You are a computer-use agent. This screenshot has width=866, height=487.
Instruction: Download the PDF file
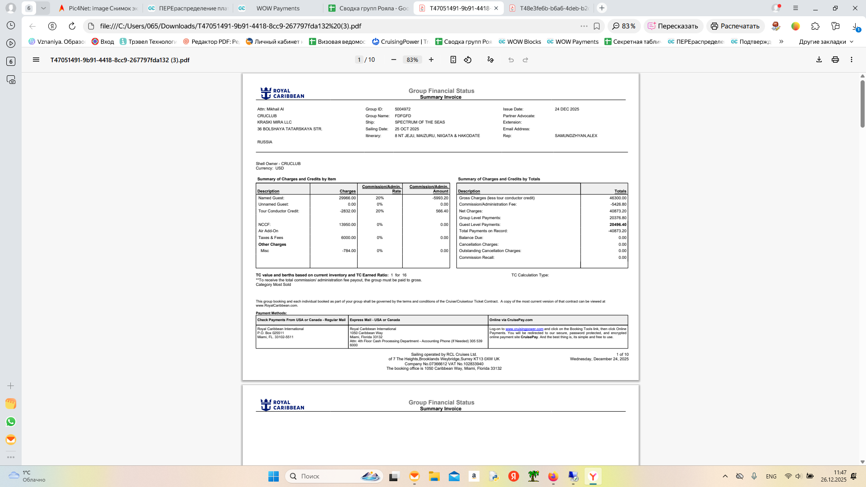click(819, 60)
